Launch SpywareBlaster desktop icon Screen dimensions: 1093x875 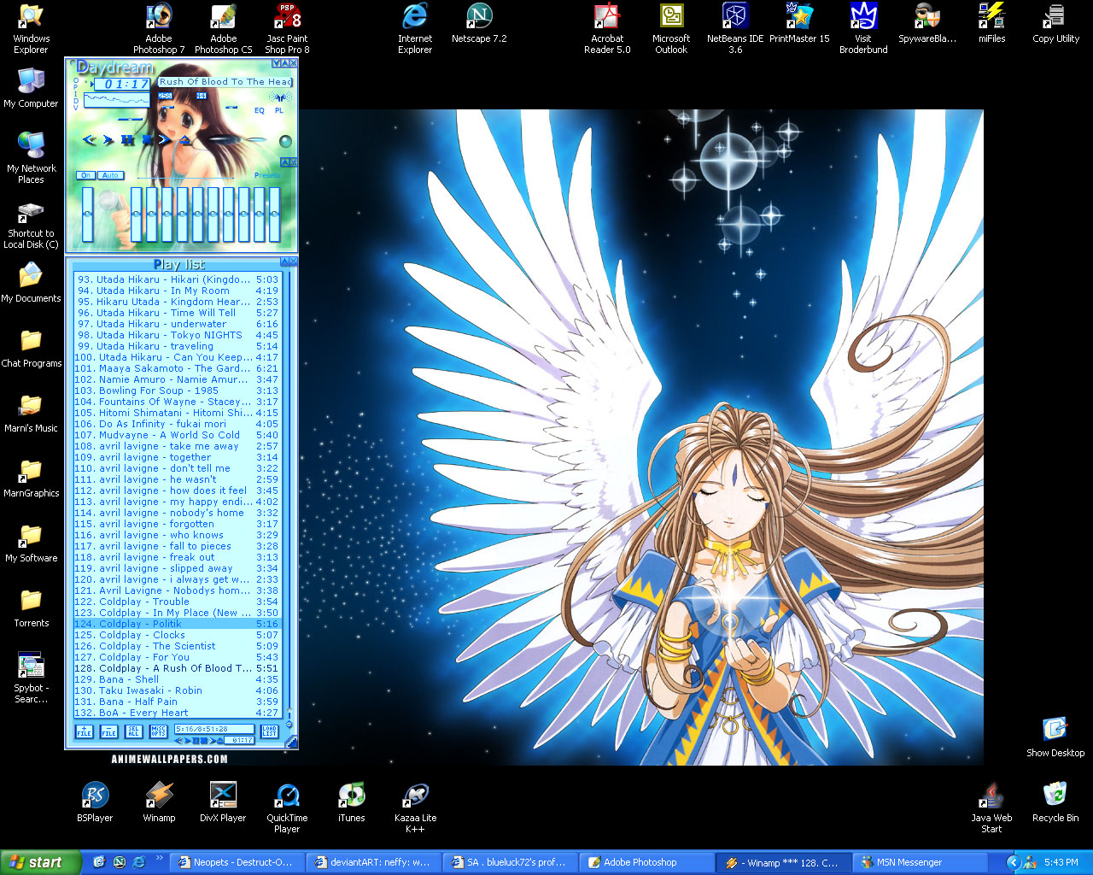click(927, 23)
